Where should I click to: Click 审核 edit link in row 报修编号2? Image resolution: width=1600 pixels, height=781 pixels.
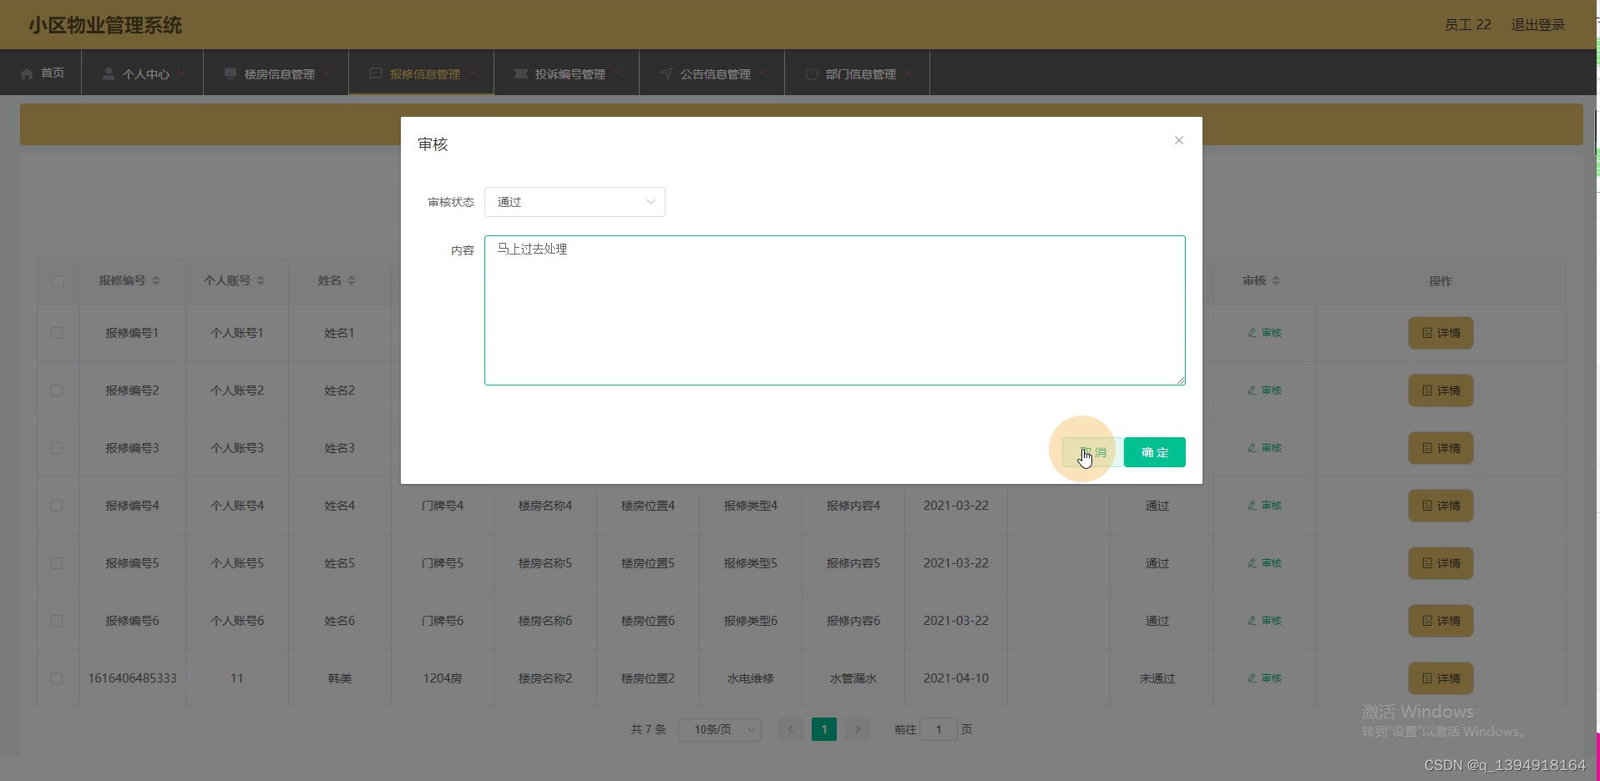click(x=1264, y=390)
